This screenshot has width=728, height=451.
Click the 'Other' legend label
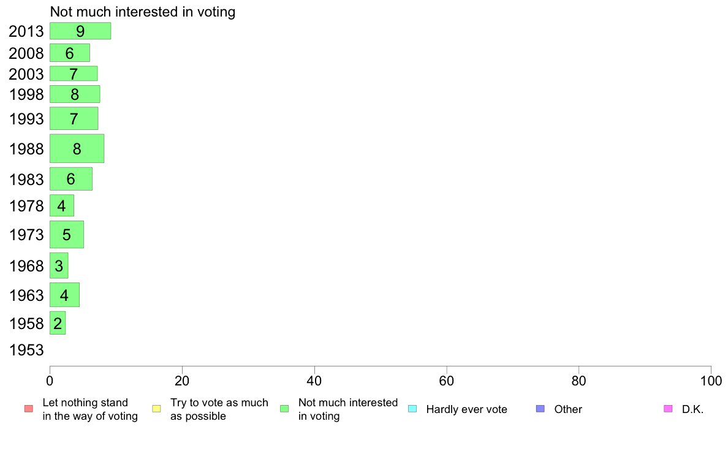[568, 409]
